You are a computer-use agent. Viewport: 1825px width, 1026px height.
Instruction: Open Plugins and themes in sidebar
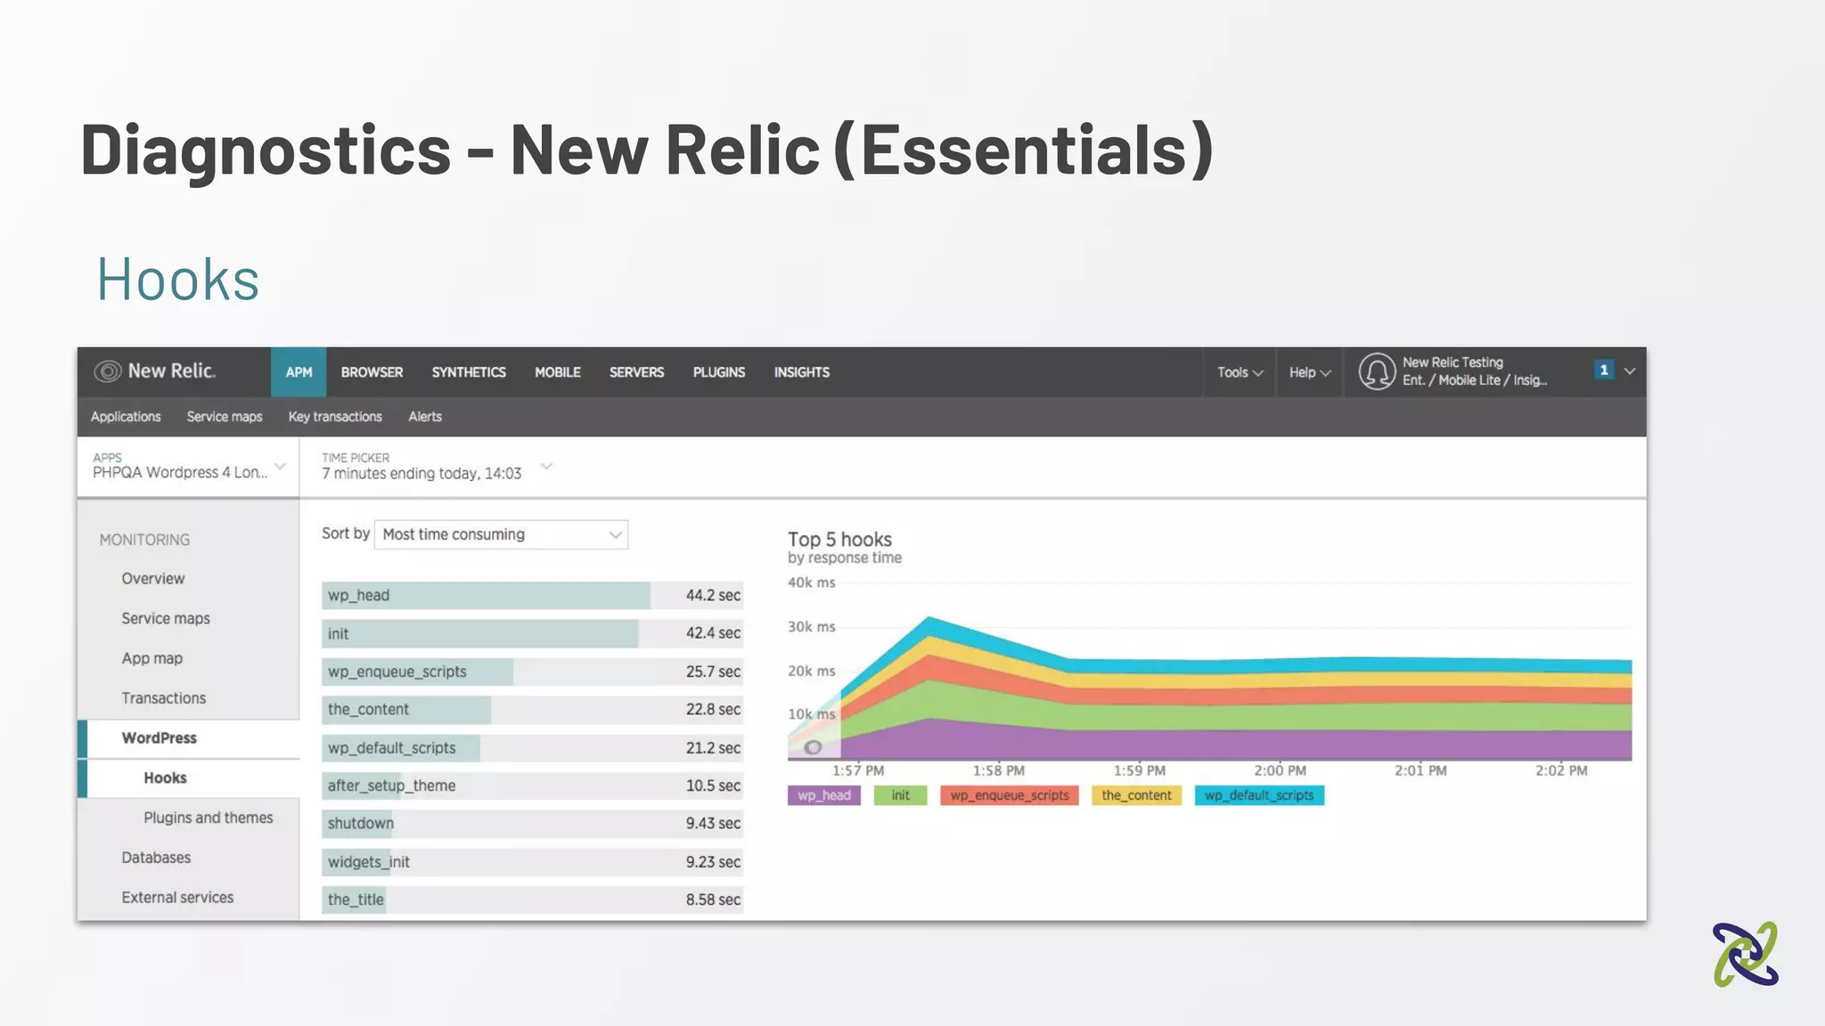click(x=209, y=818)
